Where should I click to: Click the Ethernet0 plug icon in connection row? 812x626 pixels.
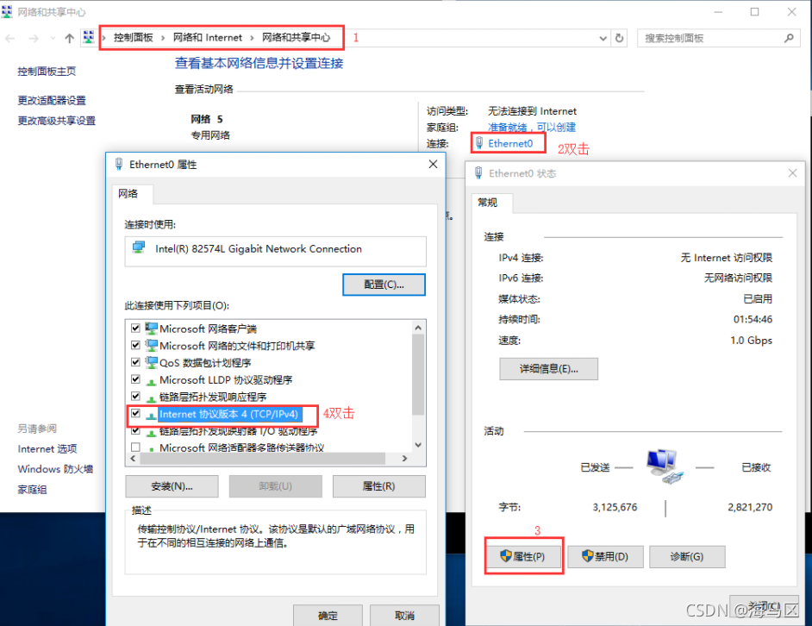(x=479, y=143)
